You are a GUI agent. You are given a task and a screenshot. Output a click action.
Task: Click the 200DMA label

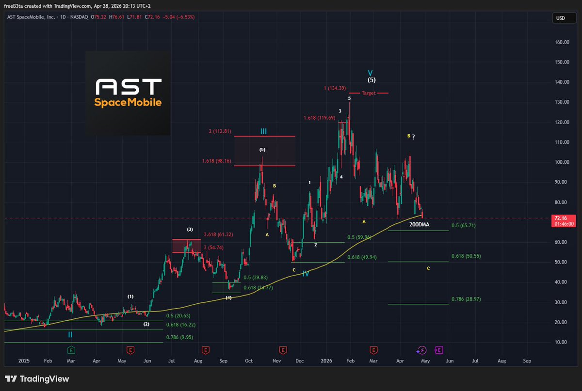(x=419, y=225)
